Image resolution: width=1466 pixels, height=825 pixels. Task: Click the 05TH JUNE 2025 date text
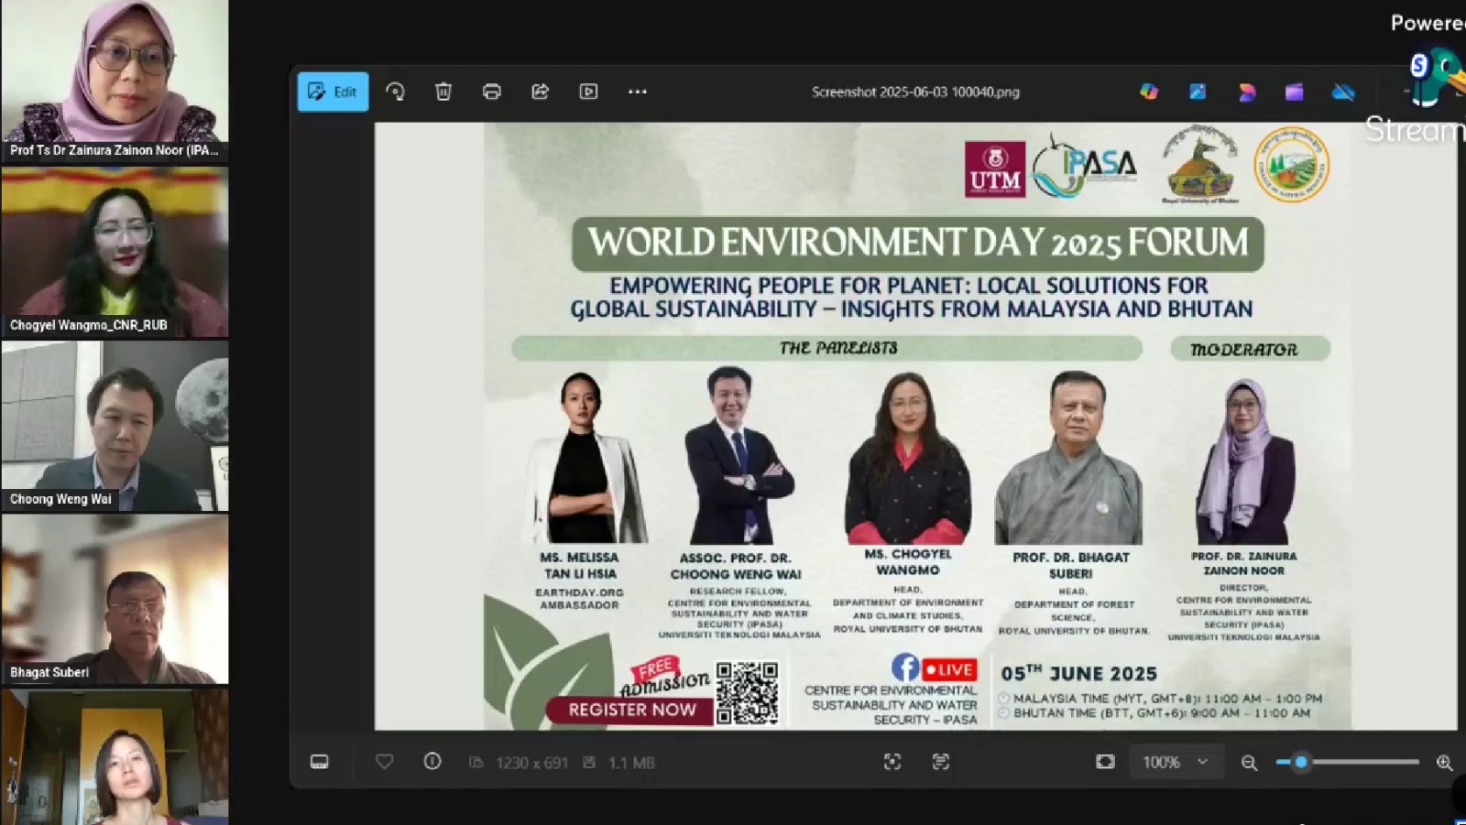[1079, 673]
